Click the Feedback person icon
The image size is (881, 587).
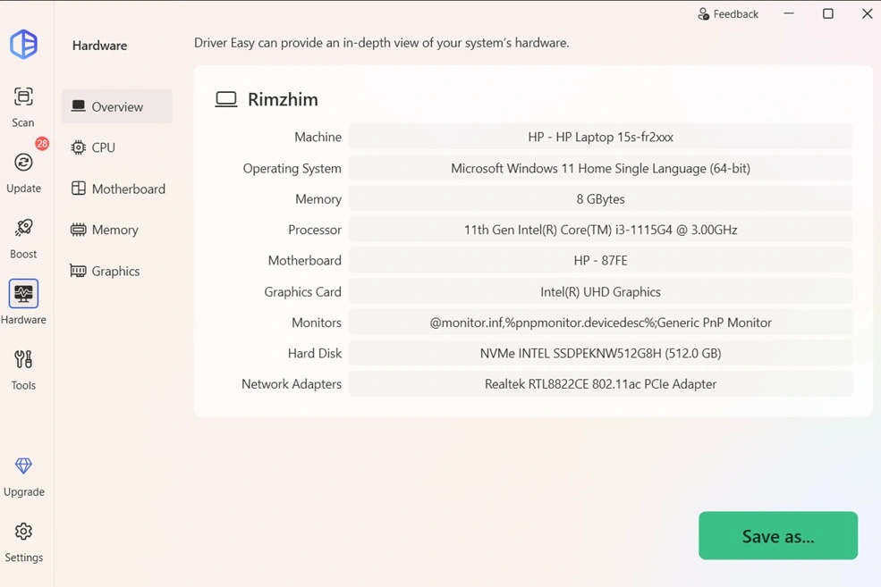point(703,14)
